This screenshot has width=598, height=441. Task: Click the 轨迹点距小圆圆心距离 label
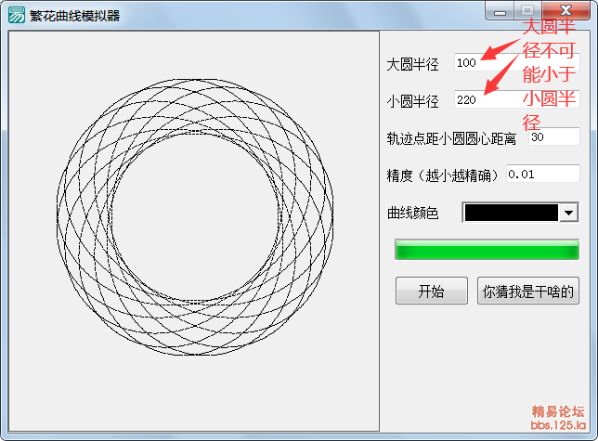point(451,138)
